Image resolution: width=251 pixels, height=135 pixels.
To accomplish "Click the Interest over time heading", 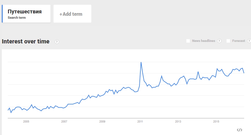I will tap(26, 41).
